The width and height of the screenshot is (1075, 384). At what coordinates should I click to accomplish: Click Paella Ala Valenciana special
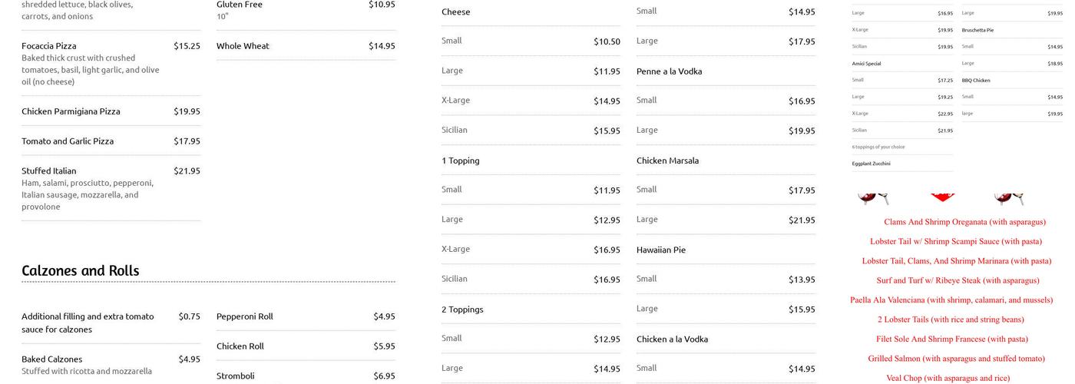pos(951,300)
